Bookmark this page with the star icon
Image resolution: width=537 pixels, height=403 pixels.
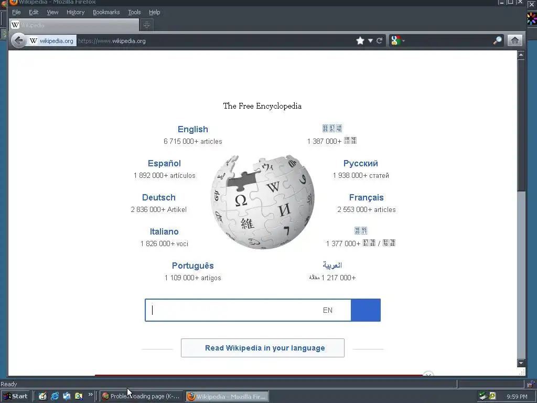[x=360, y=41]
